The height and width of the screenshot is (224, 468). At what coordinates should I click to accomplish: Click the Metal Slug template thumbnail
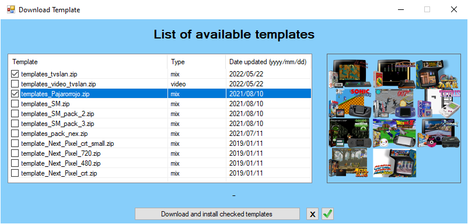point(350,163)
